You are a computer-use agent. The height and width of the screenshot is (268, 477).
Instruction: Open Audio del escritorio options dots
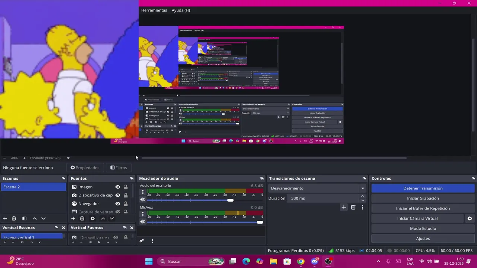point(143,192)
